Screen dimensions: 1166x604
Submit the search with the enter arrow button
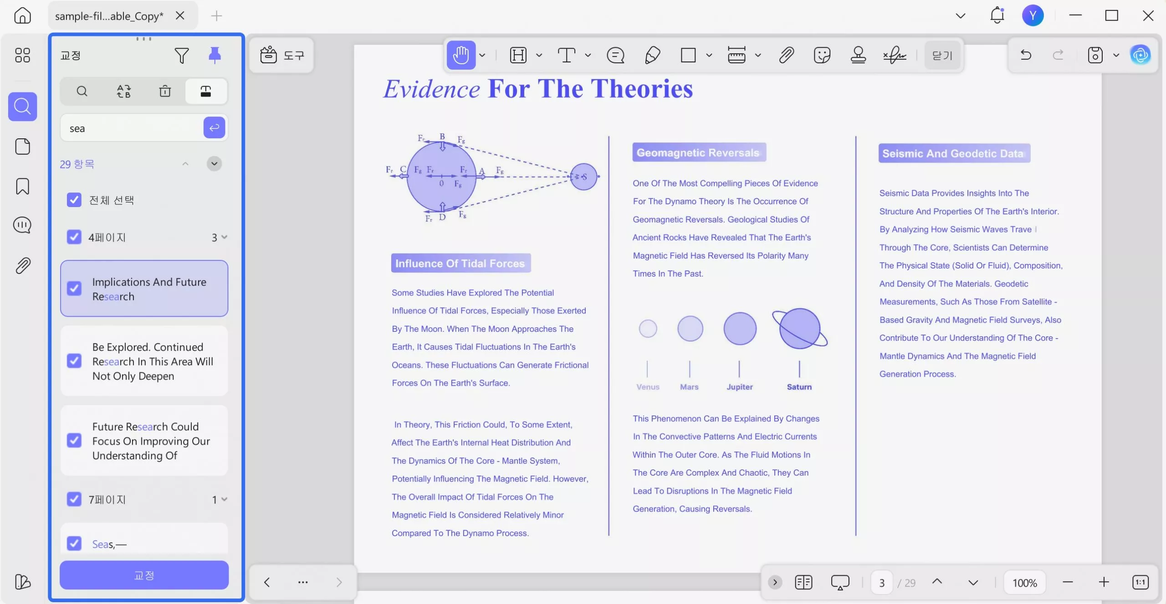(214, 128)
